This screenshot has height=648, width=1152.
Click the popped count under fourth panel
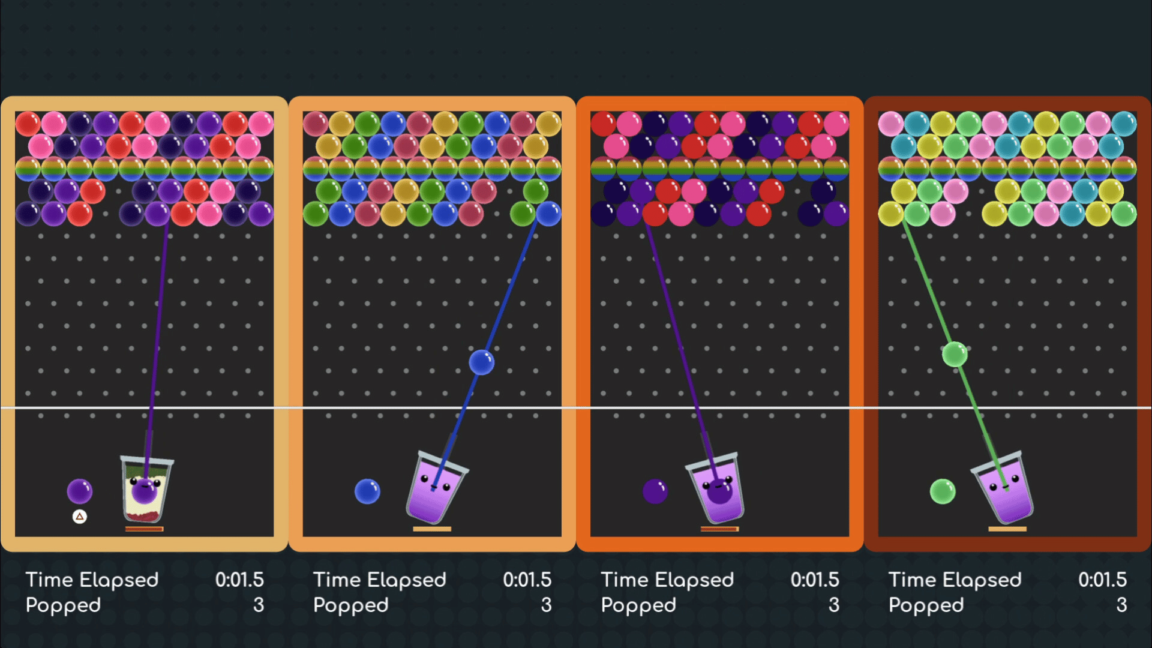[x=1121, y=605]
